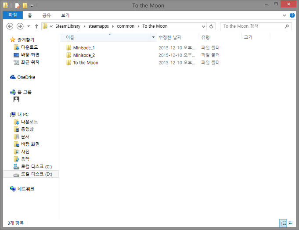299x230 pixels.
Task: Switch to the 공유 ribbon tab
Action: pos(47,15)
